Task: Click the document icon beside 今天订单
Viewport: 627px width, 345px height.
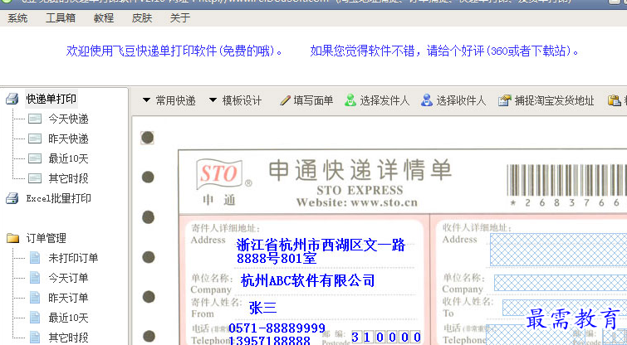Action: pyautogui.click(x=35, y=278)
